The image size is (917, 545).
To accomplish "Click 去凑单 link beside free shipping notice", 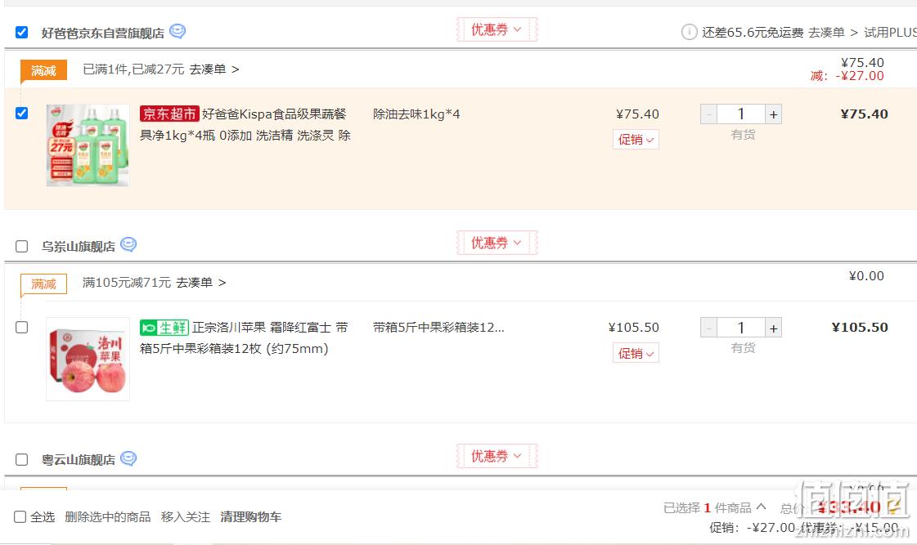I will point(833,33).
